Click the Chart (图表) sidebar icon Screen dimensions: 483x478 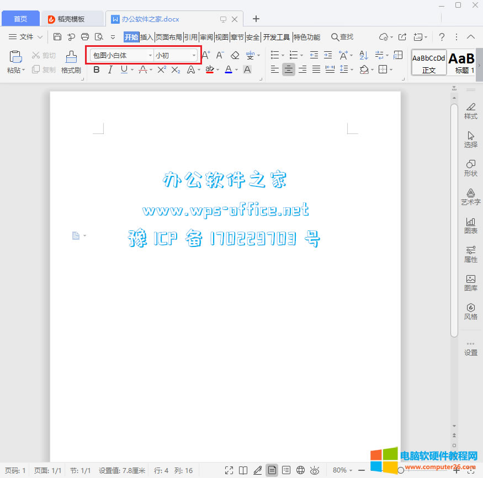pyautogui.click(x=470, y=222)
